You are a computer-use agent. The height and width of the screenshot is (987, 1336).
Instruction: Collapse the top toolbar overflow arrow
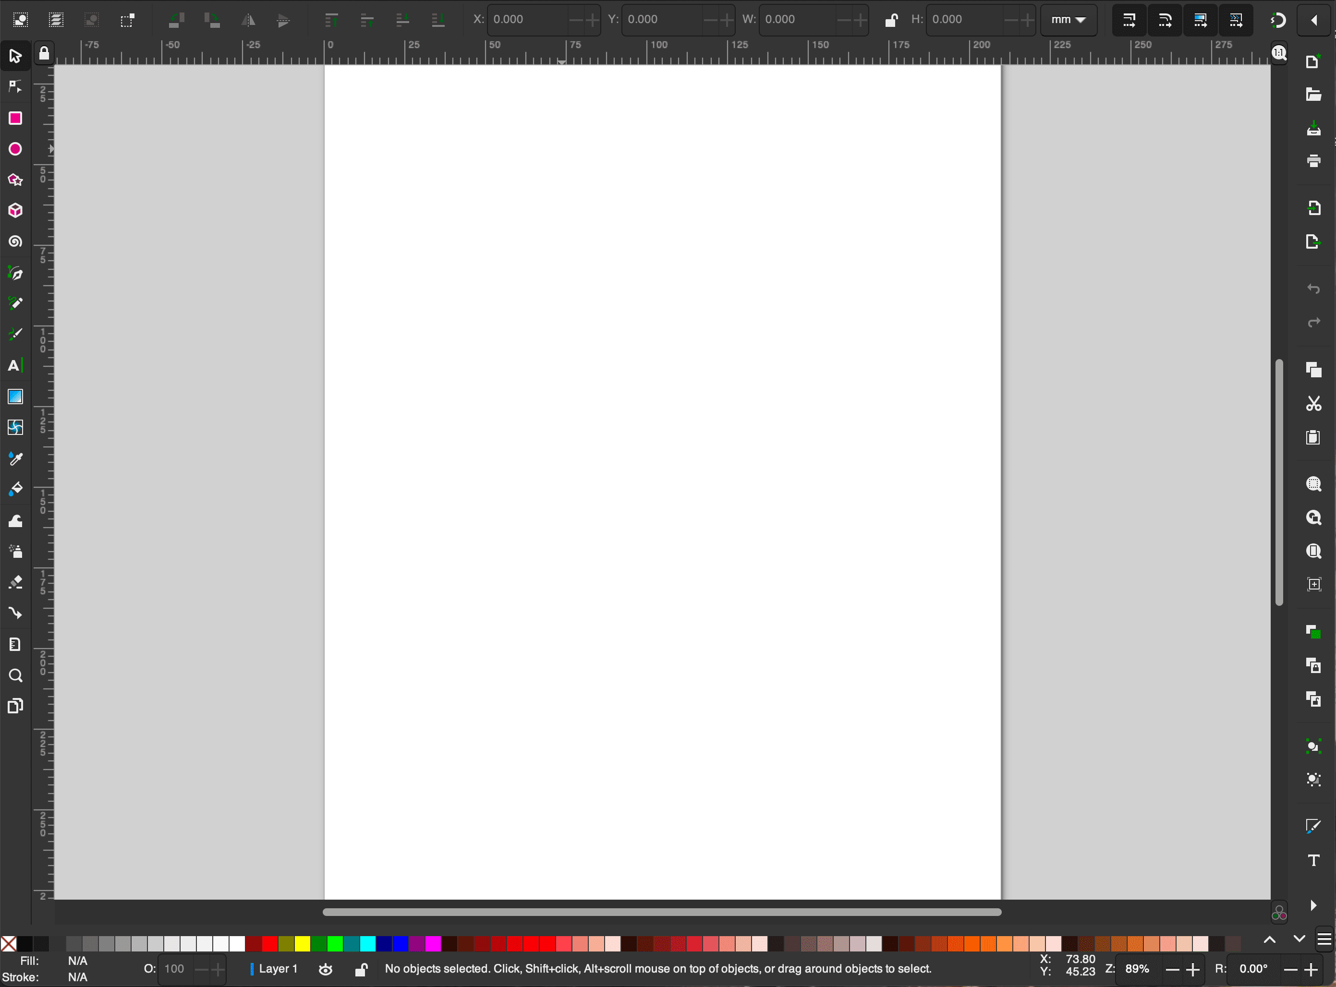pos(1313,20)
